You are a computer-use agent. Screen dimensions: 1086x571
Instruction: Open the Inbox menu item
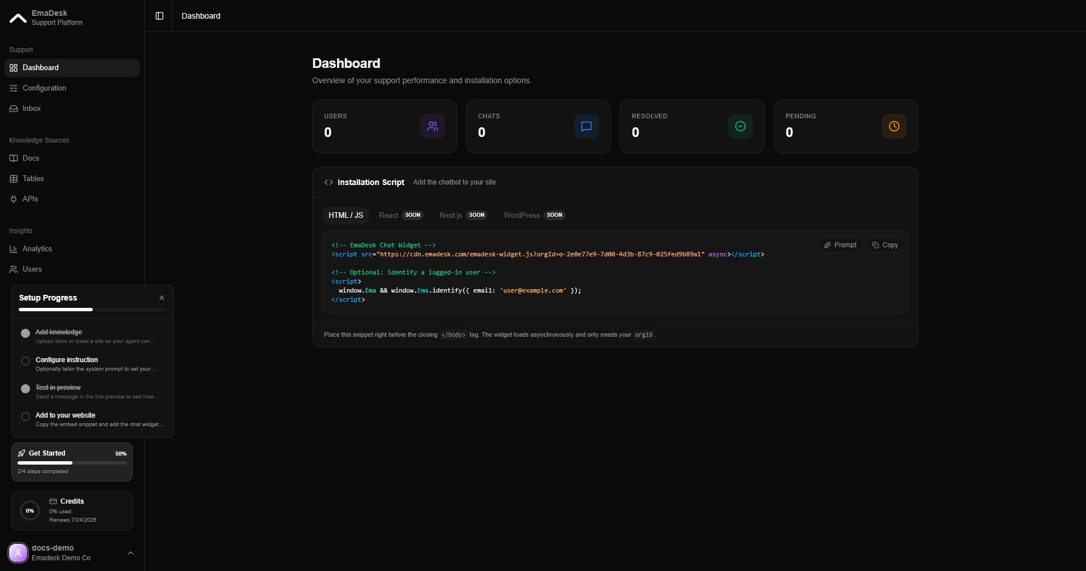point(72,109)
